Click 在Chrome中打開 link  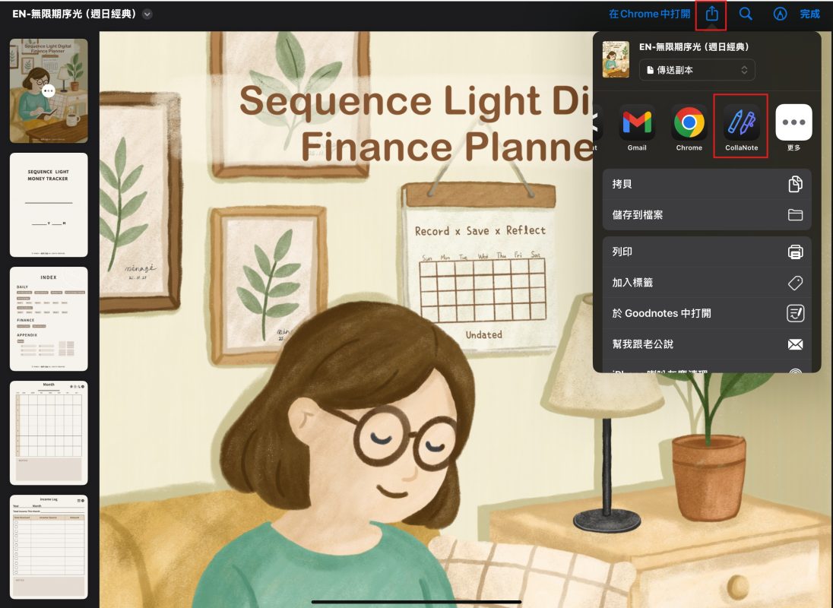click(649, 14)
